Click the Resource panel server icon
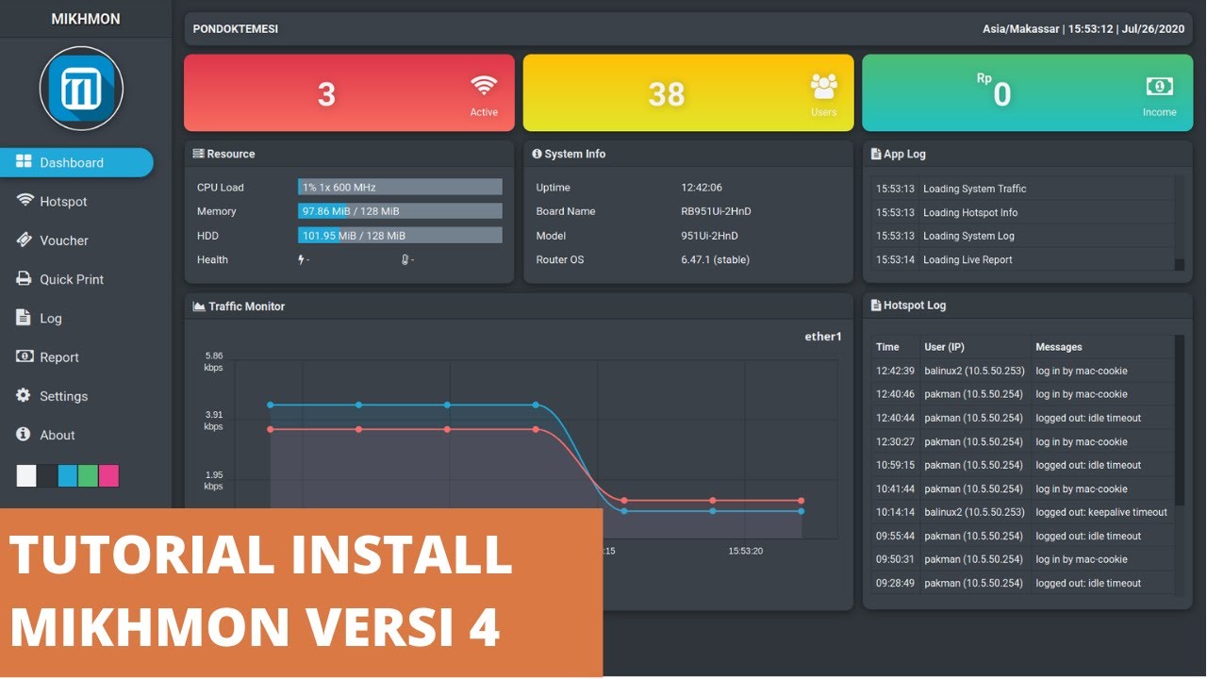 (x=198, y=154)
